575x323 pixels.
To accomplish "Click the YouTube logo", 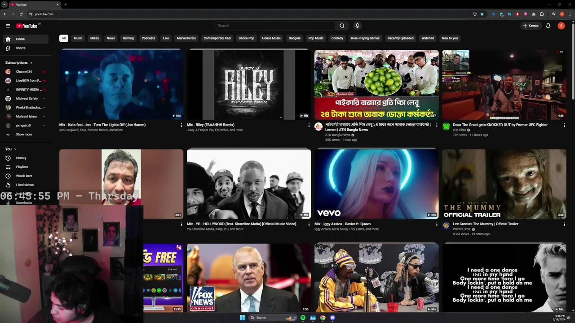I will click(27, 26).
